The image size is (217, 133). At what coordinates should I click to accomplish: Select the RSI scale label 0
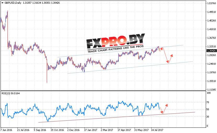tap(207, 126)
